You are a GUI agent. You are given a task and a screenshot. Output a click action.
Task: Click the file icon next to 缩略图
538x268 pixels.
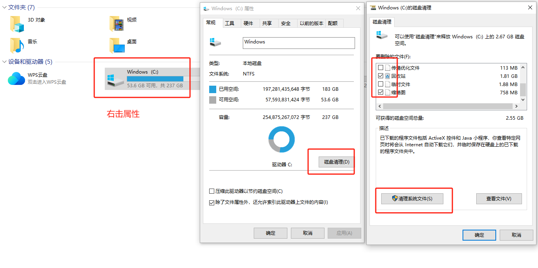[387, 92]
